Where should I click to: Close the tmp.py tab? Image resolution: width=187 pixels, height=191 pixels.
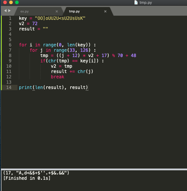(105, 11)
